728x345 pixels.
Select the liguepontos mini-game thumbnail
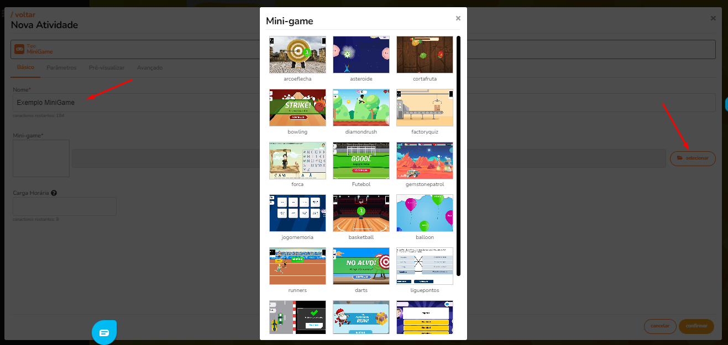click(x=425, y=266)
